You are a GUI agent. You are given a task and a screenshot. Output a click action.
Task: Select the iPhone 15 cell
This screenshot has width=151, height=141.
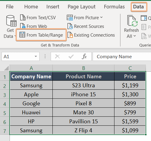point(84,94)
